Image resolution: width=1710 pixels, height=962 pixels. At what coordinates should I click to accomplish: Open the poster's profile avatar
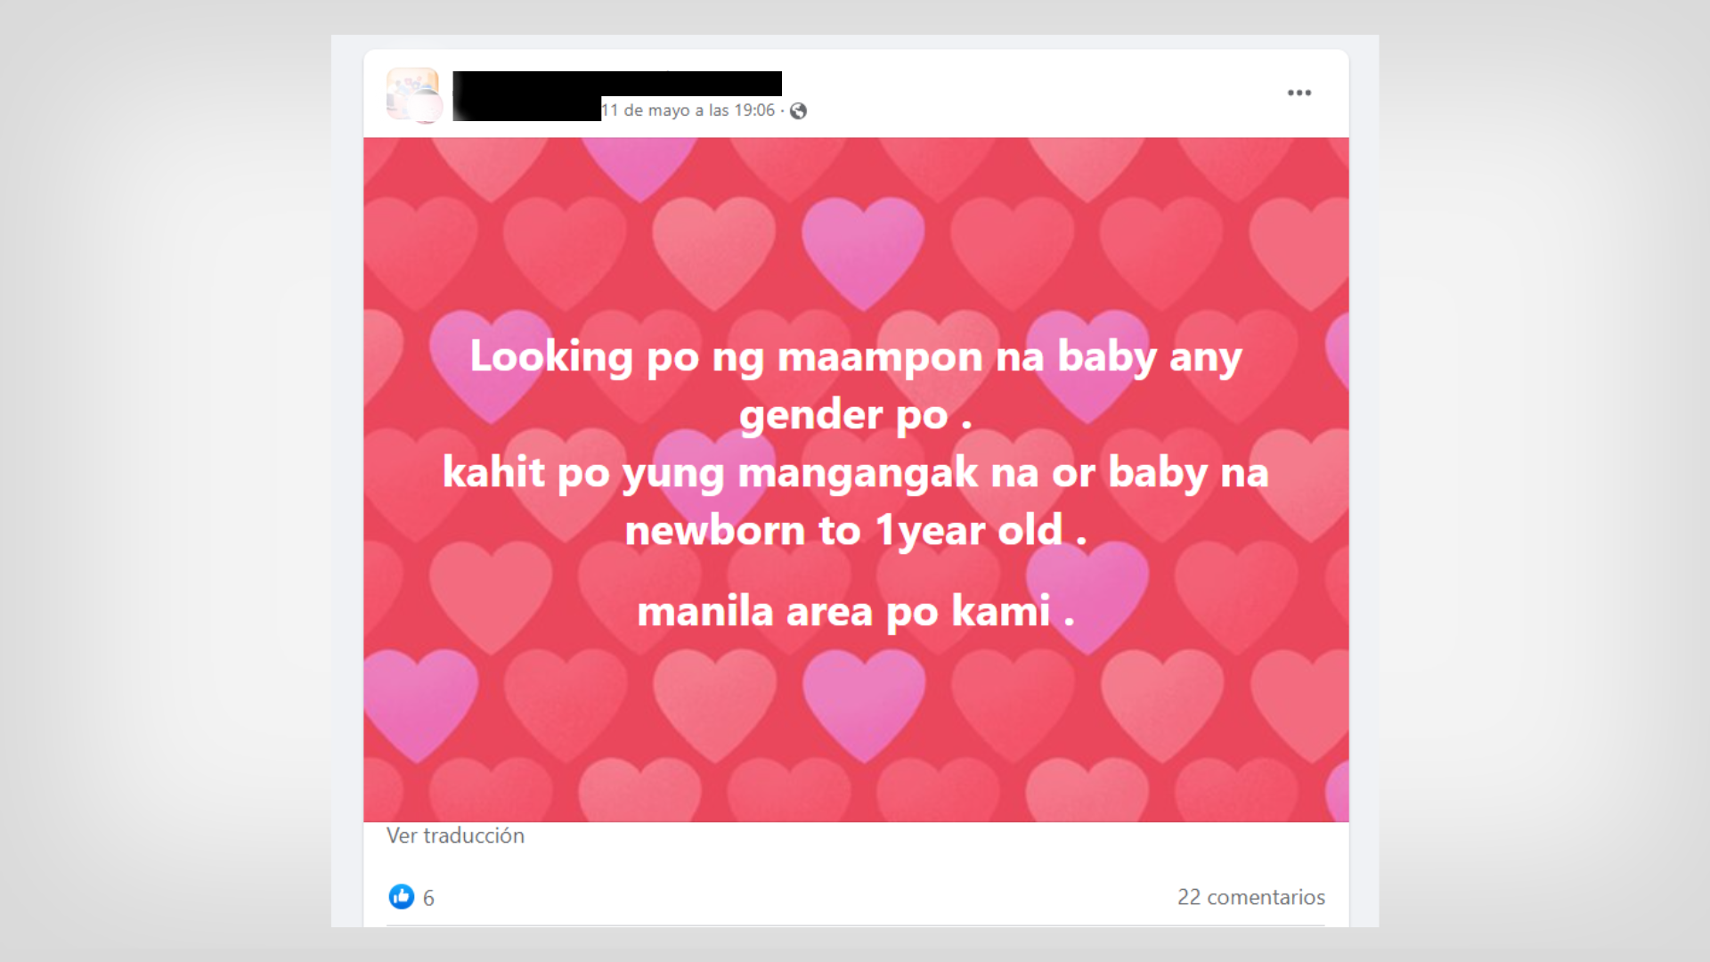(x=413, y=94)
